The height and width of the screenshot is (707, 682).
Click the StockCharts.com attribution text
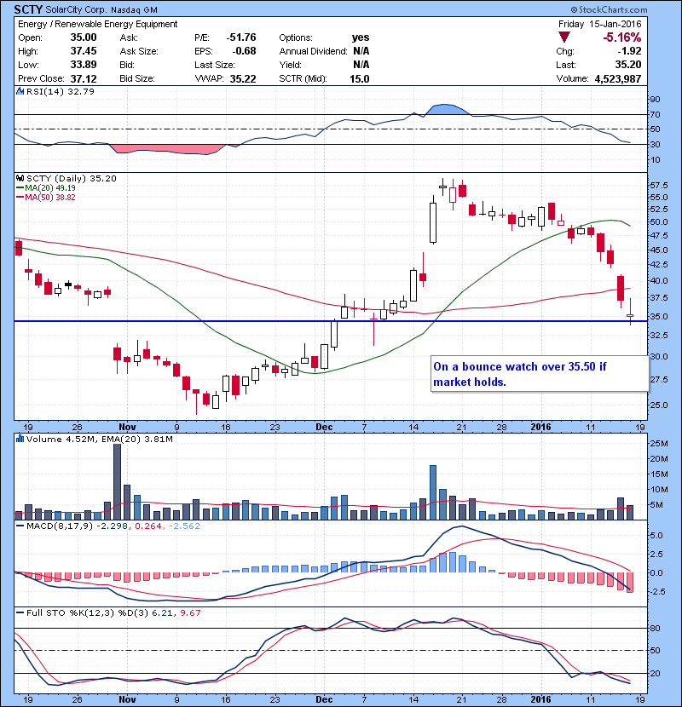[x=609, y=9]
